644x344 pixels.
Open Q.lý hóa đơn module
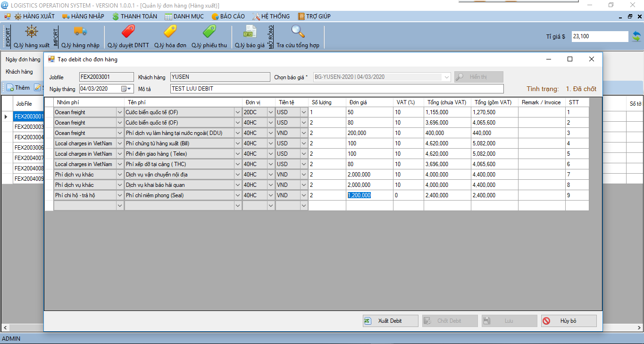pos(170,36)
